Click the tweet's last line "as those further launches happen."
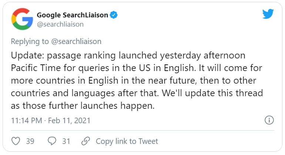285x155 pixels. [x=82, y=105]
